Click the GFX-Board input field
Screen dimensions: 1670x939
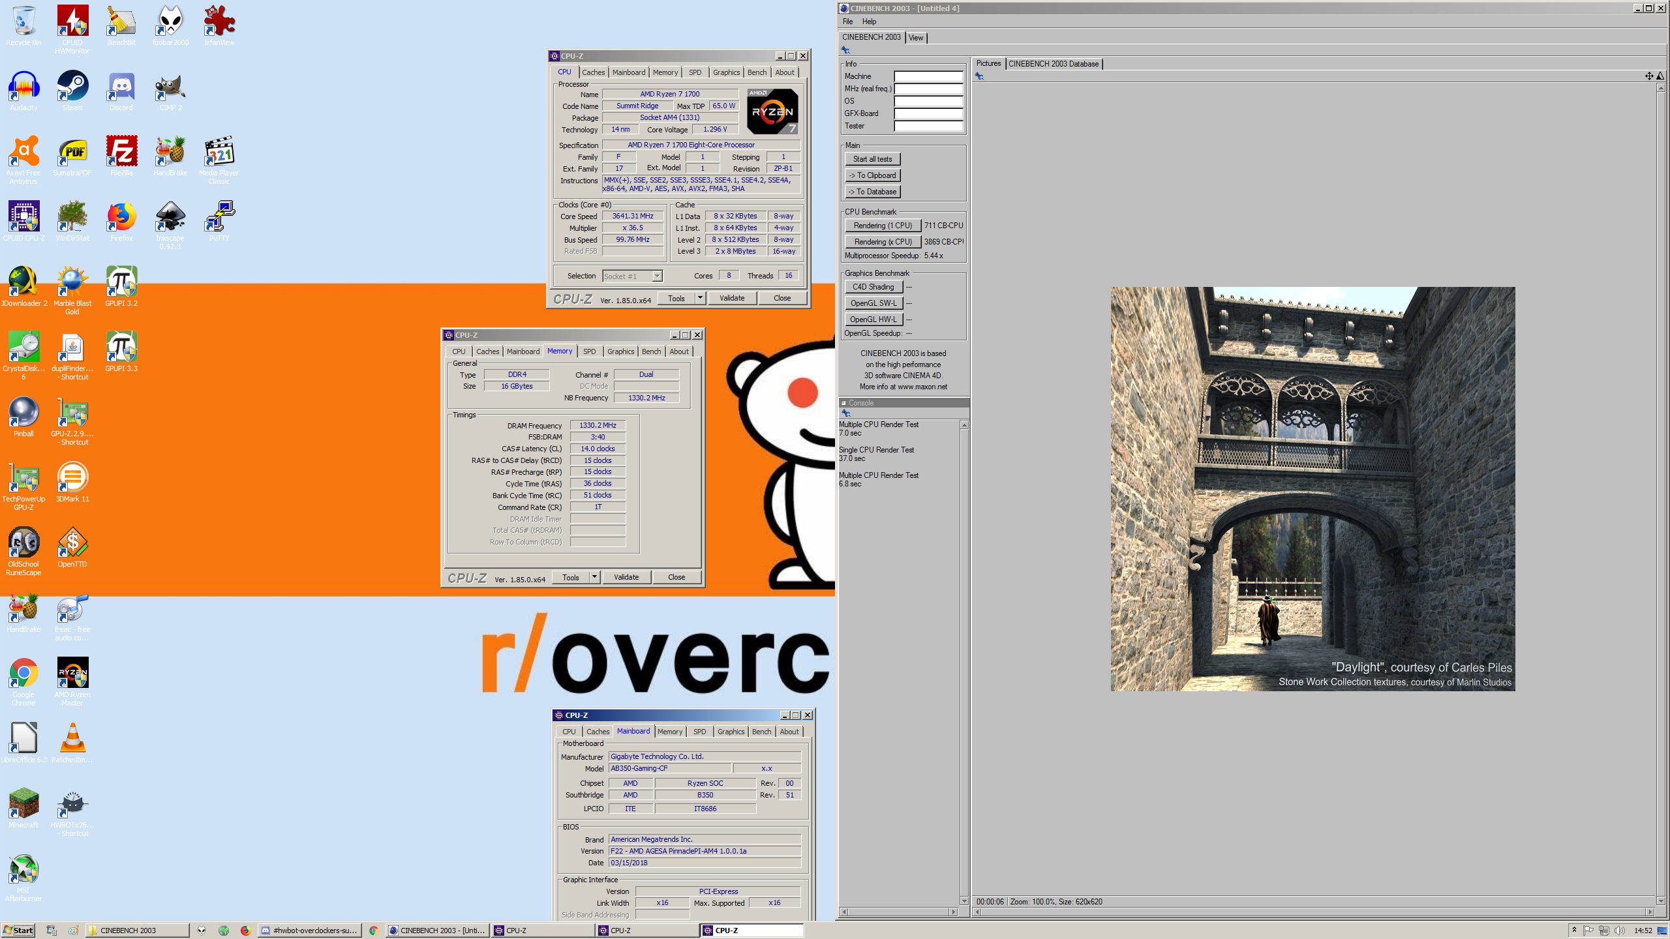[x=928, y=113]
